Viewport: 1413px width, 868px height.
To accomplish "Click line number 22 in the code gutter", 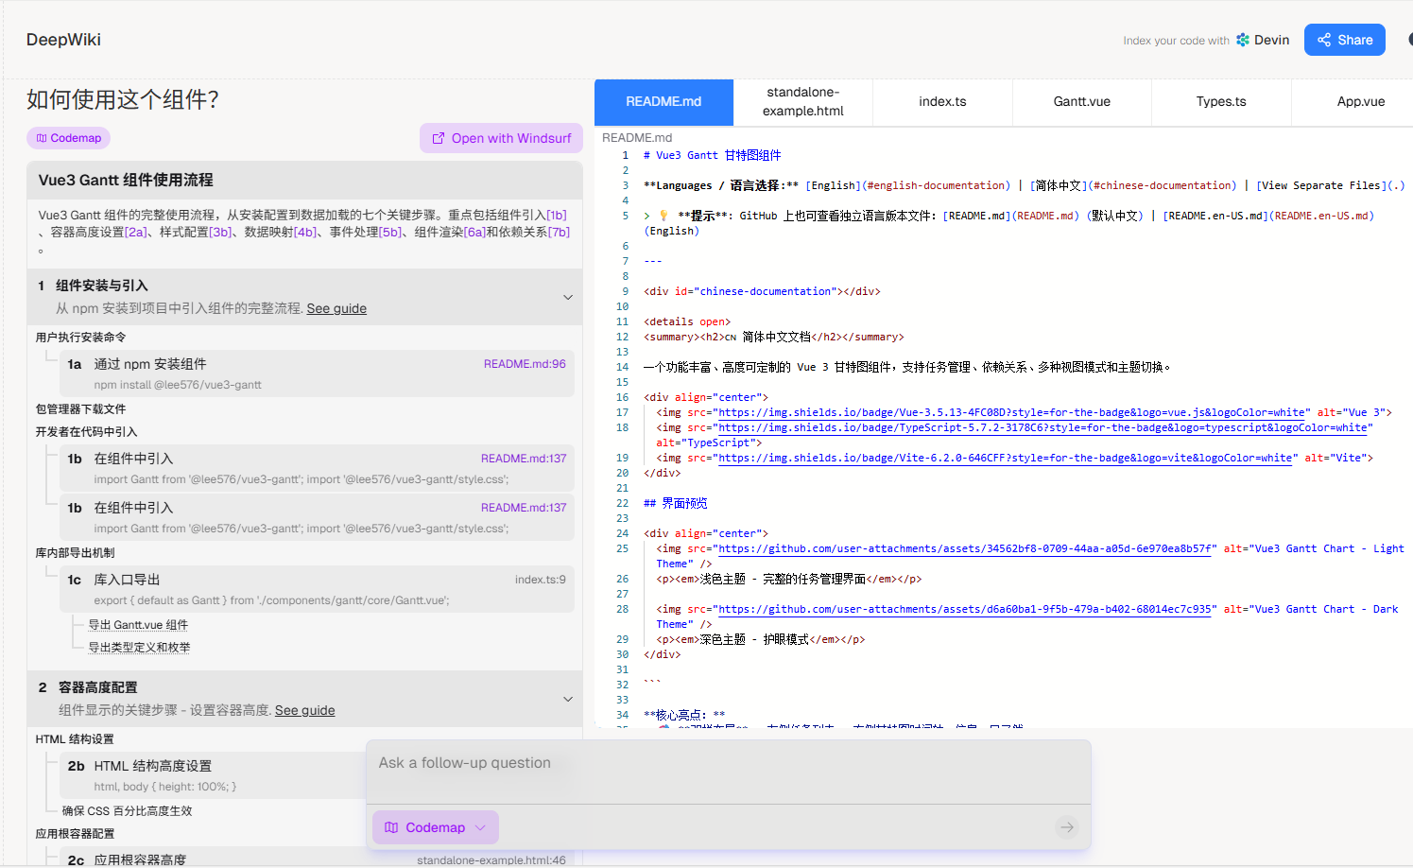I will tap(622, 503).
